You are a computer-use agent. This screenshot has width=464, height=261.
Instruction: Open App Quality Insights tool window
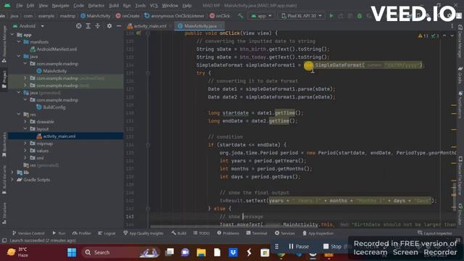pyautogui.click(x=144, y=233)
